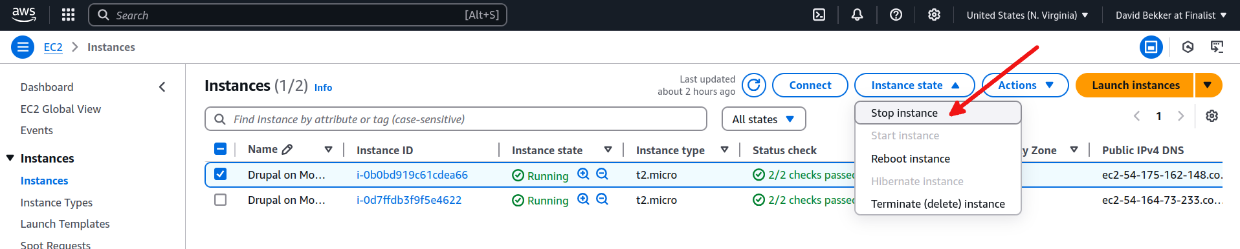Sort by Name column arrow
This screenshot has width=1240, height=249.
328,150
